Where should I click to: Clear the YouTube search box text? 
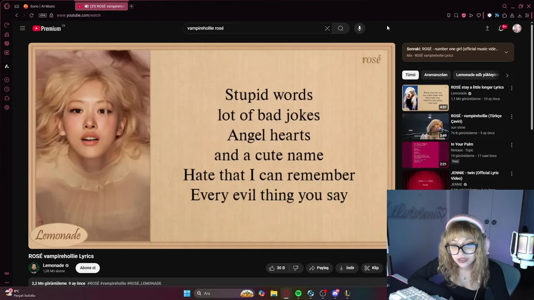click(327, 28)
